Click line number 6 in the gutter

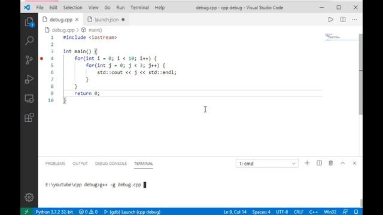(x=52, y=72)
